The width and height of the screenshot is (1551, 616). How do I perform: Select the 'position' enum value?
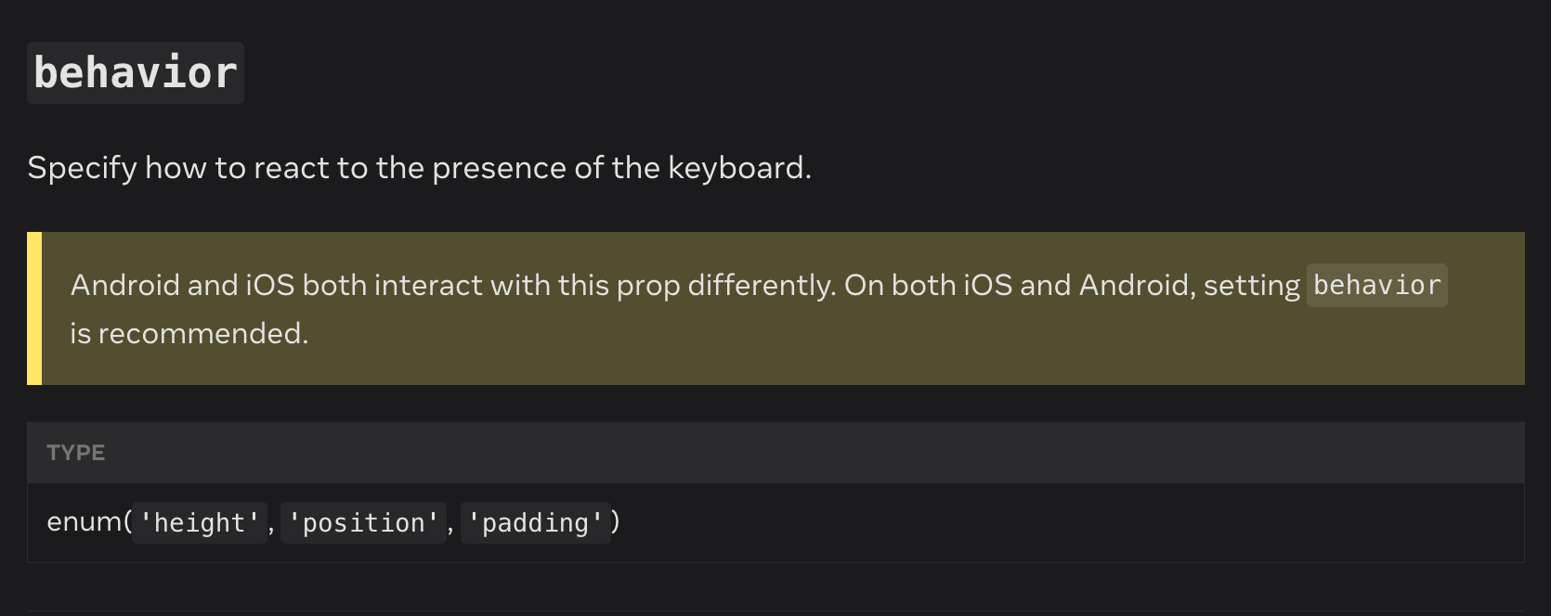[363, 523]
